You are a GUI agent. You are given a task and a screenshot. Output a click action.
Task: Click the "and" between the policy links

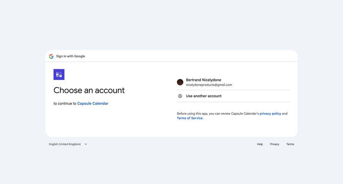[x=285, y=114]
